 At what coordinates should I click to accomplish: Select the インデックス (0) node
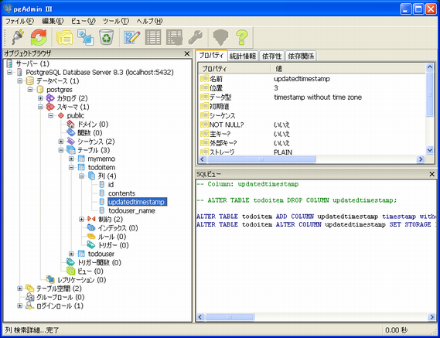tap(118, 228)
